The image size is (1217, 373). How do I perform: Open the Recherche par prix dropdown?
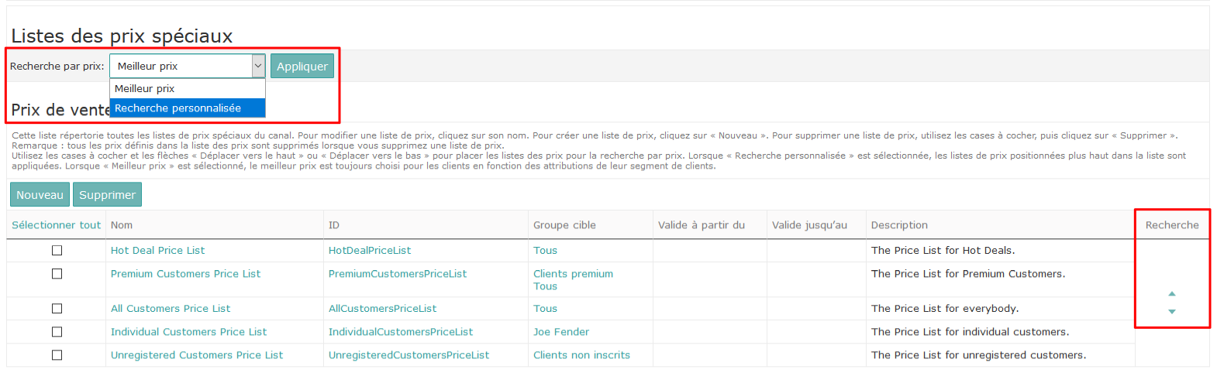(x=187, y=67)
